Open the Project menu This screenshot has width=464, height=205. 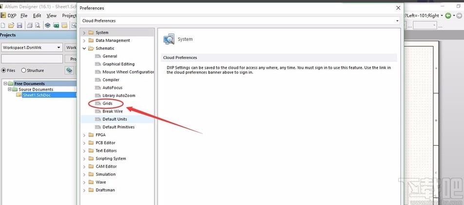point(69,16)
